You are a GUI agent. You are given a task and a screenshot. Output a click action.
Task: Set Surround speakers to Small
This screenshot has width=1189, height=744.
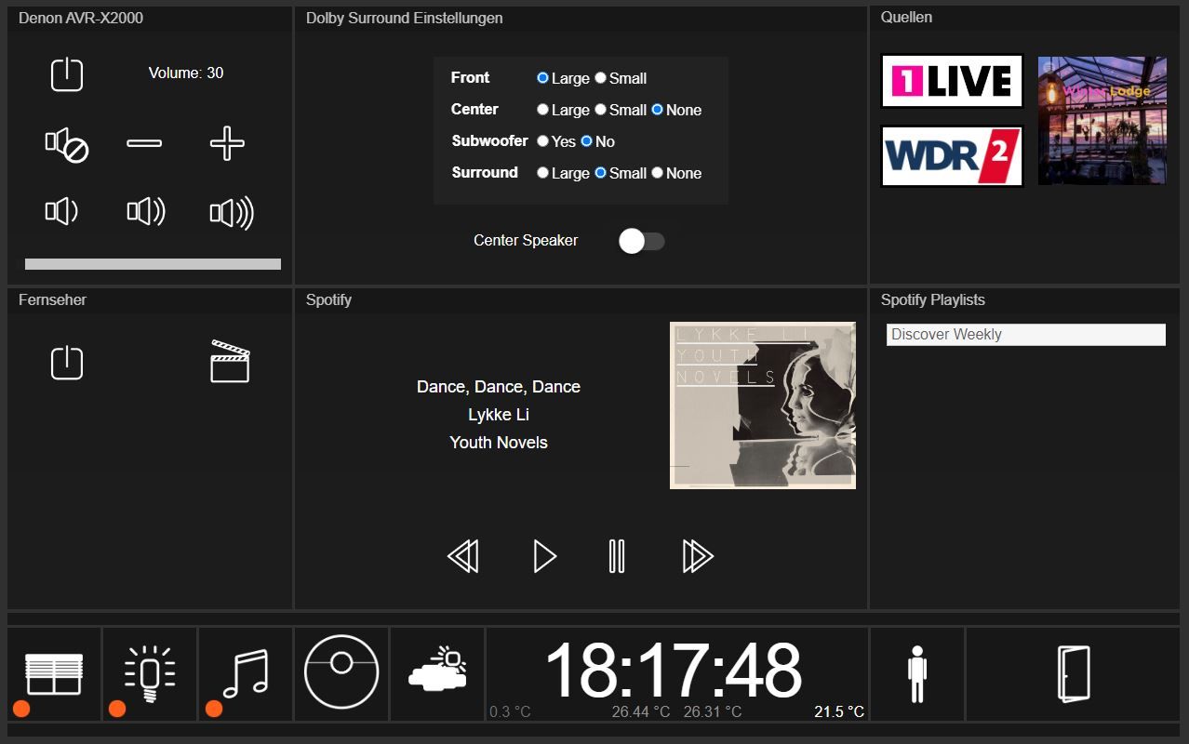(x=600, y=173)
